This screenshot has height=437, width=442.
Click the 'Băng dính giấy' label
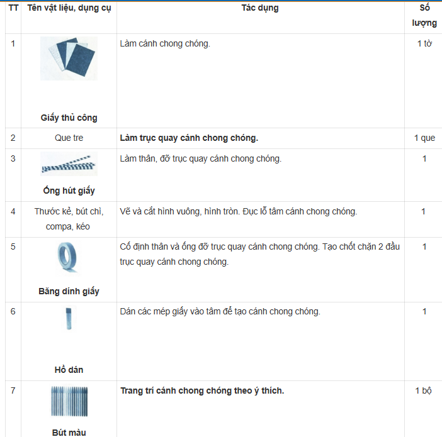[69, 291]
